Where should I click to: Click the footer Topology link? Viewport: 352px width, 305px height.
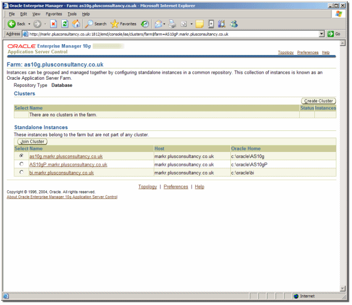[147, 187]
